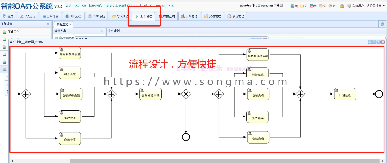Click the date and time text in header
The height and width of the screenshot is (163, 387).
[261, 6]
